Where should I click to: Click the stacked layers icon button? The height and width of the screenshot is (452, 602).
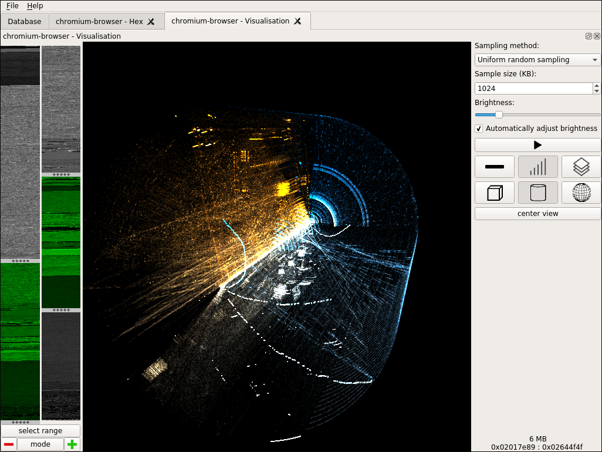[581, 167]
